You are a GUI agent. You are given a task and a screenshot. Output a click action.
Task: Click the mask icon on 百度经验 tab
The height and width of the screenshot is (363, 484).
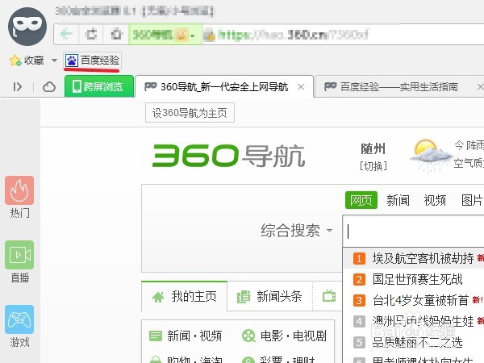click(330, 86)
